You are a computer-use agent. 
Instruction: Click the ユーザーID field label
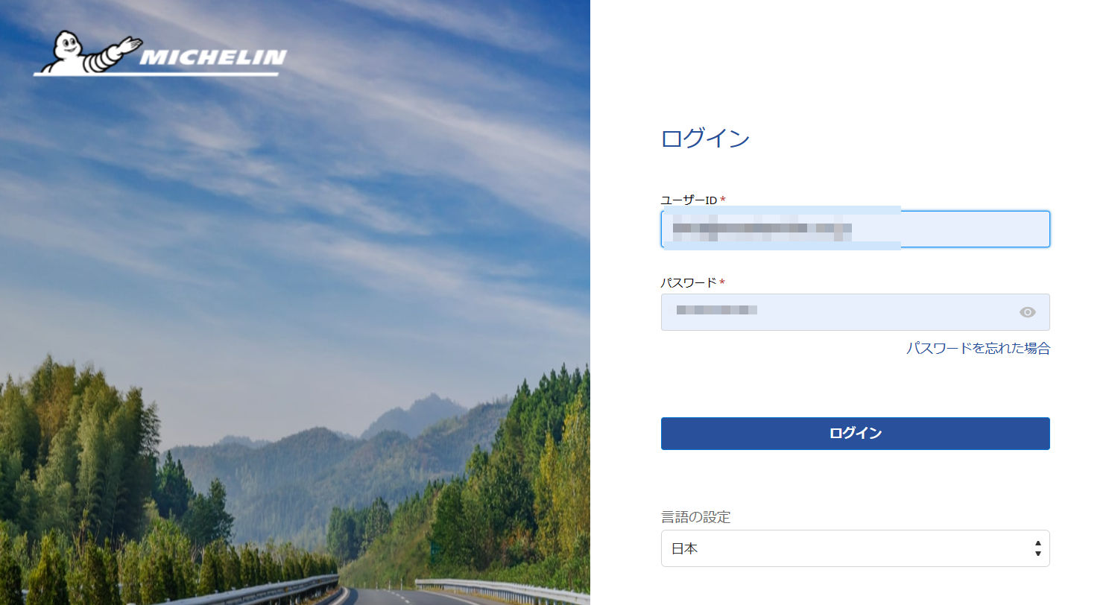tap(689, 200)
